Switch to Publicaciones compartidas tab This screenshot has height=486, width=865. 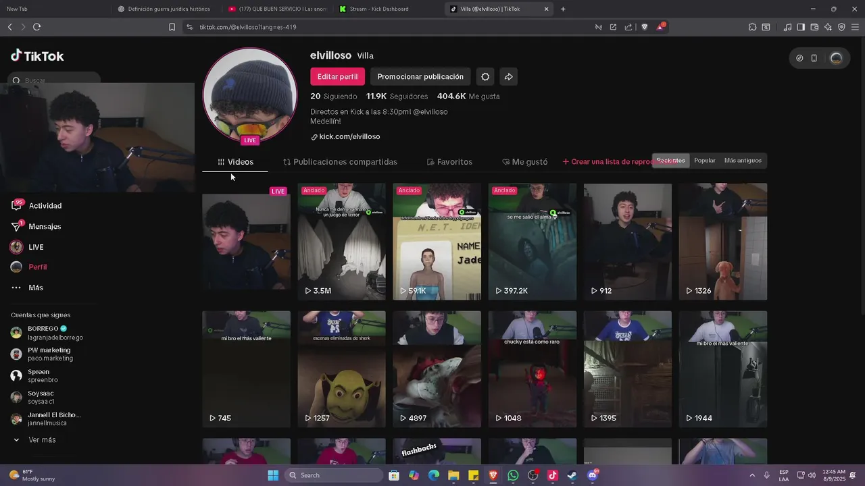click(x=340, y=162)
